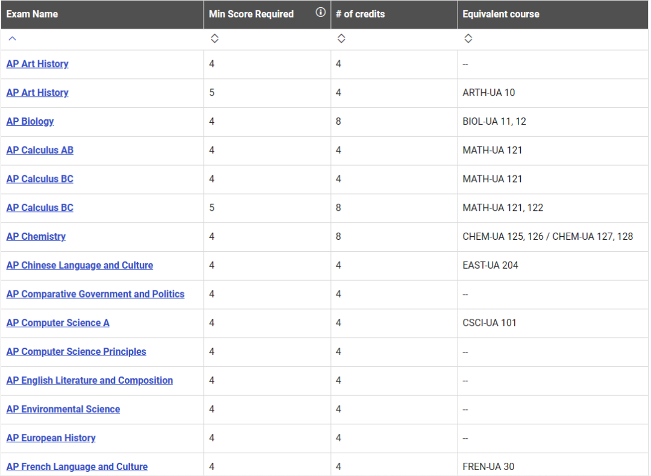Open the AP Biology exam link
The height and width of the screenshot is (476, 651).
point(30,121)
